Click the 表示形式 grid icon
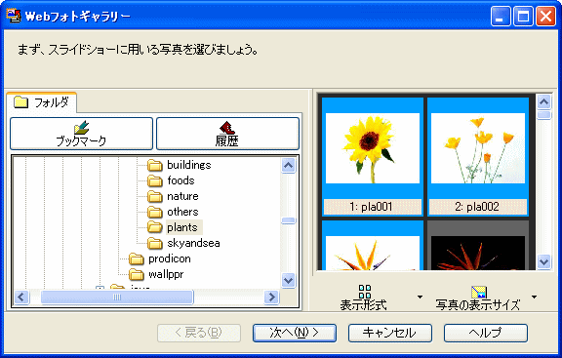 pyautogui.click(x=365, y=292)
